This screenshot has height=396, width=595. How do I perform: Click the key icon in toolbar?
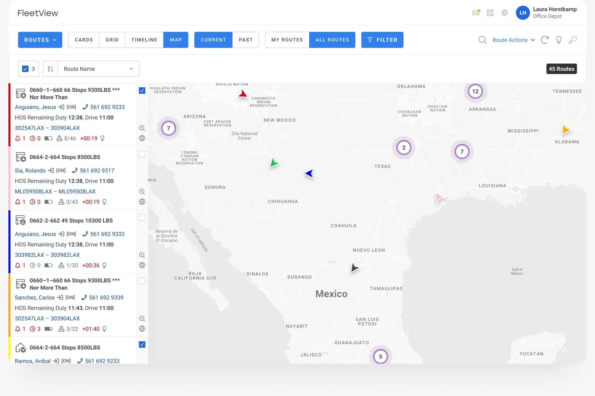click(573, 40)
